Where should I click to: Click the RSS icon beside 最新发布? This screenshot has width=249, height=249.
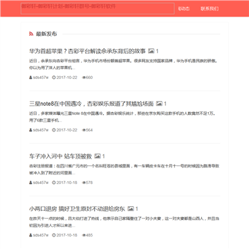[31, 34]
